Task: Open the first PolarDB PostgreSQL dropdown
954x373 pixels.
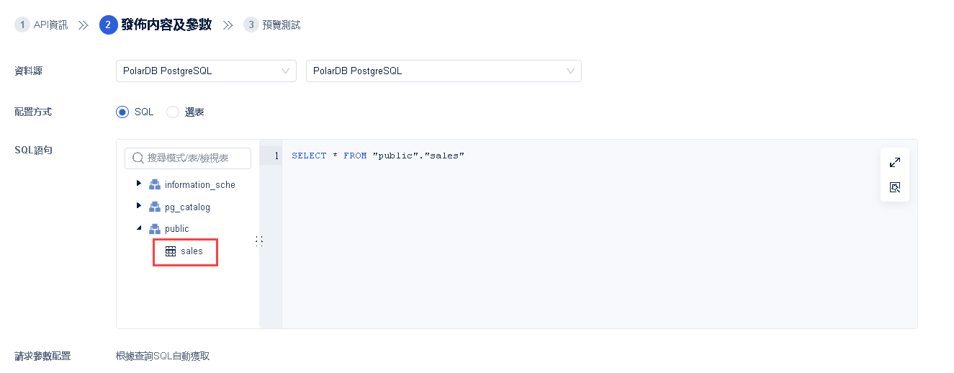Action: coord(206,71)
